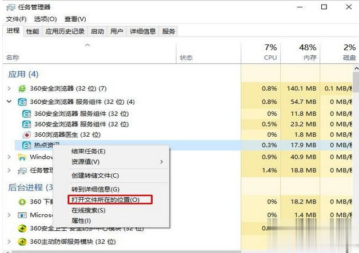The height and width of the screenshot is (253, 359).
Task: Click the 360浏览器医生 red cross icon
Action: tap(26, 135)
